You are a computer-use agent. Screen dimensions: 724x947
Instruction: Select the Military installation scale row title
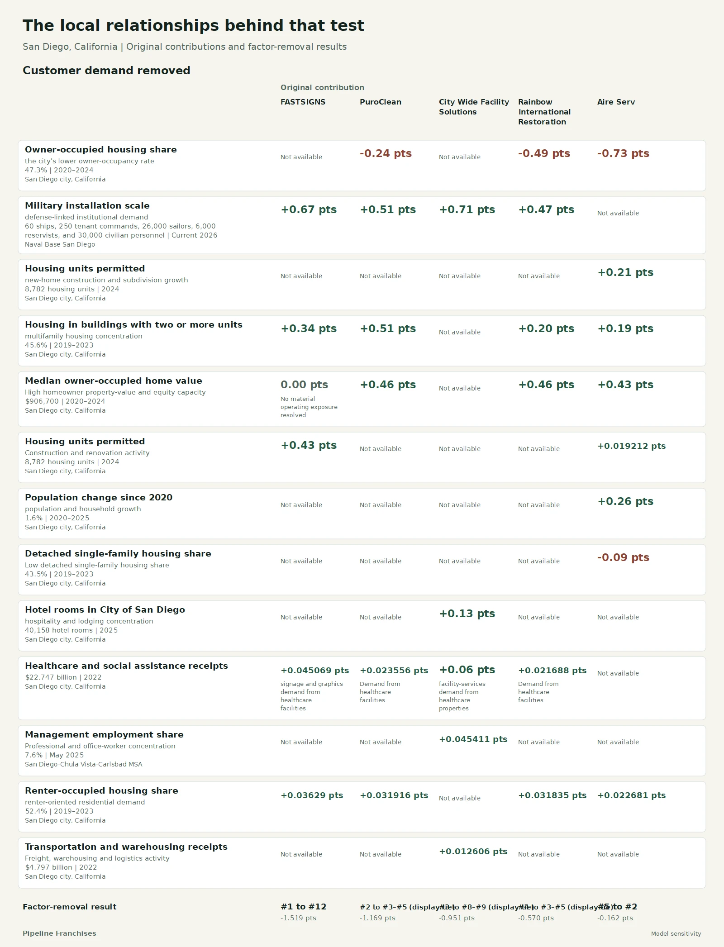(87, 205)
